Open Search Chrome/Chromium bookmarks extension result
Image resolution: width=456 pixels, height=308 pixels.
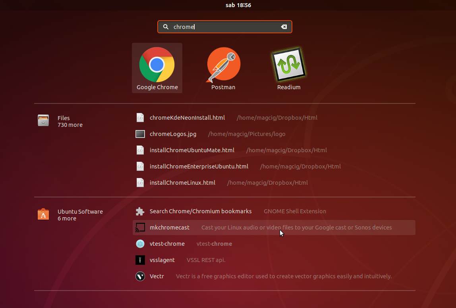[274, 211]
